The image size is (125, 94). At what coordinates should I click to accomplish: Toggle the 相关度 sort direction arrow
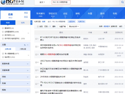[x=109, y=26]
